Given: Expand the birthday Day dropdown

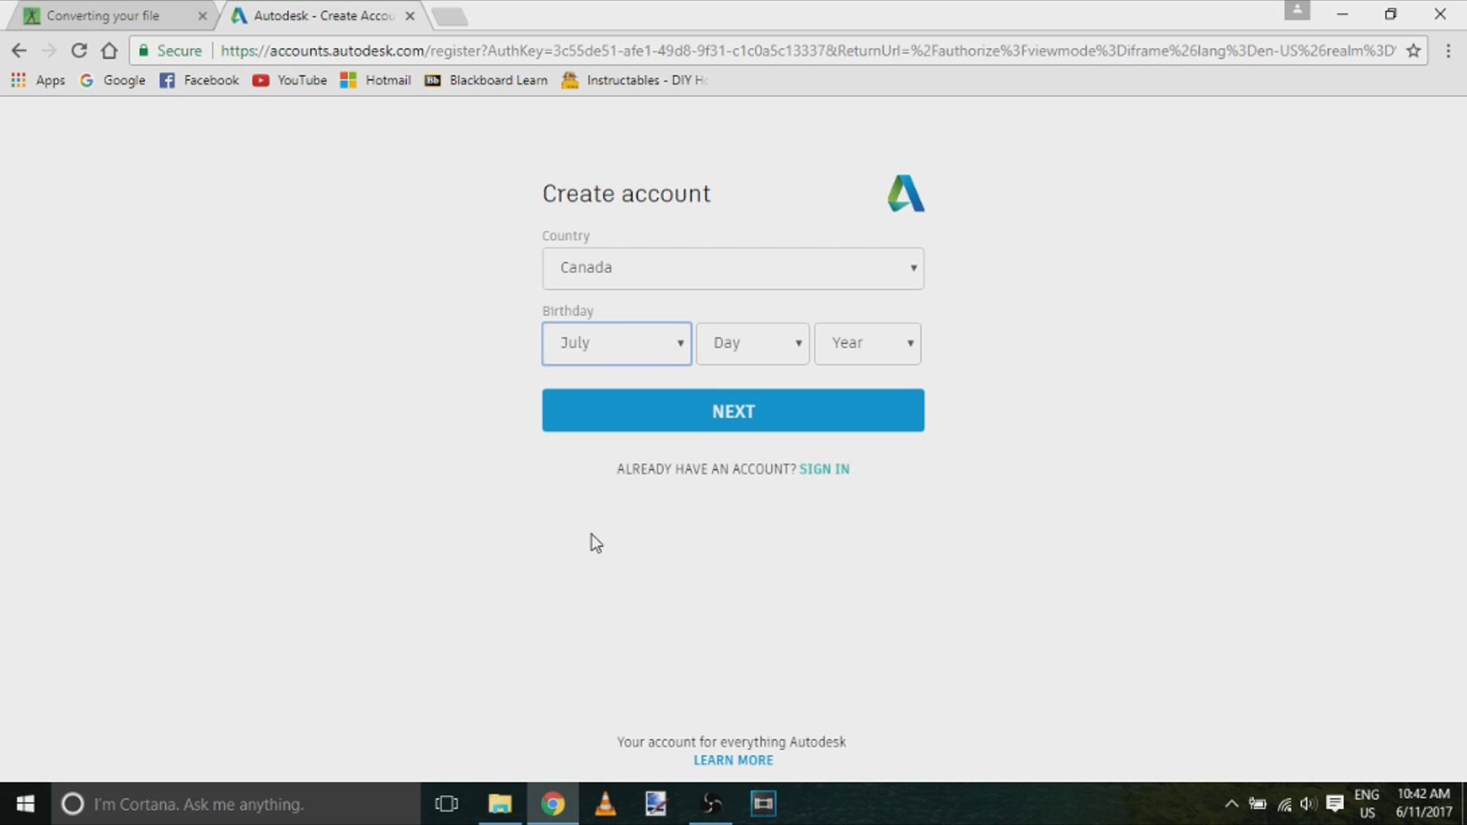Looking at the screenshot, I should 752,343.
